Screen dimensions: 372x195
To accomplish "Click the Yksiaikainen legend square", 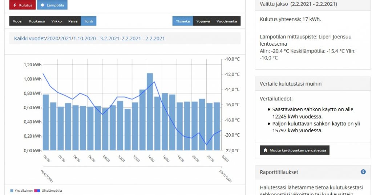I will pos(12,190).
